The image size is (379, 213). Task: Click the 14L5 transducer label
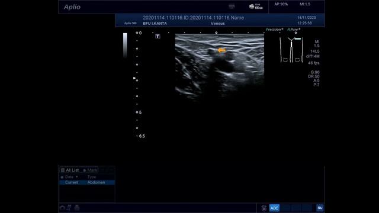tap(314, 51)
